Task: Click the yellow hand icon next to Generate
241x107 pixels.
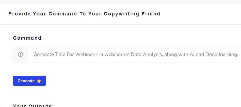Action: click(x=39, y=81)
